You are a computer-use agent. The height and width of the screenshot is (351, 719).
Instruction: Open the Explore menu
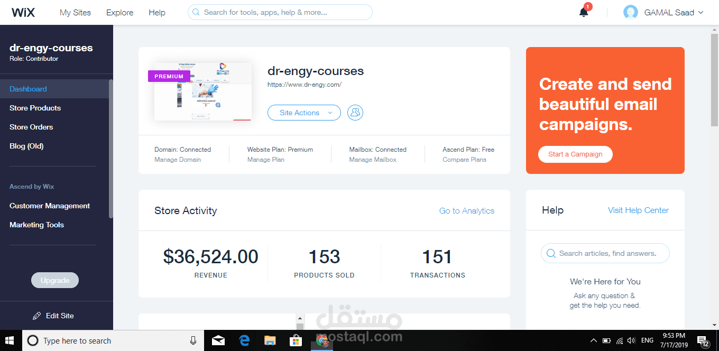pyautogui.click(x=120, y=12)
